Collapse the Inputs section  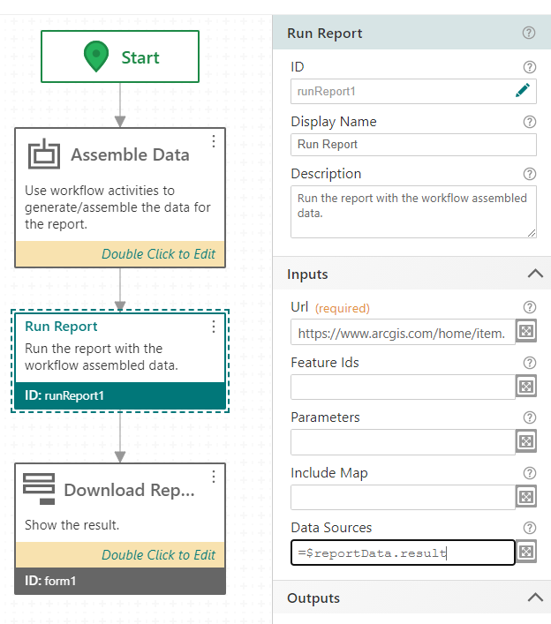click(x=534, y=274)
